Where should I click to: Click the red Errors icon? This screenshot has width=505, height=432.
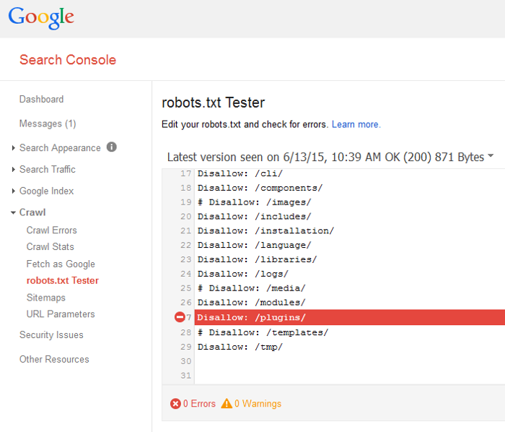click(175, 404)
